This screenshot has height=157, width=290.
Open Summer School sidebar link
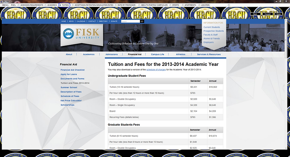pos(69,87)
